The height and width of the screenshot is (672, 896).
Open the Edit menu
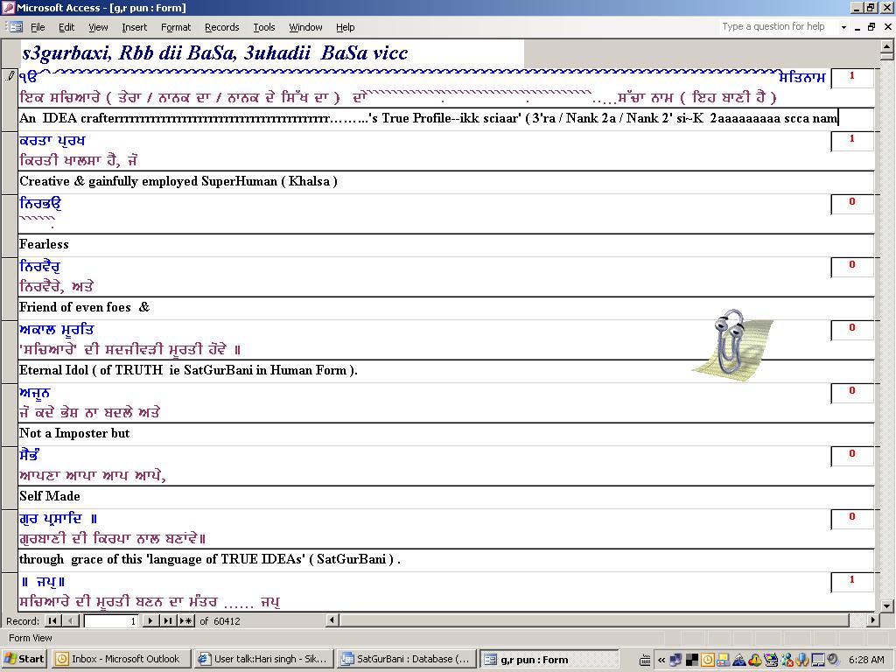66,27
